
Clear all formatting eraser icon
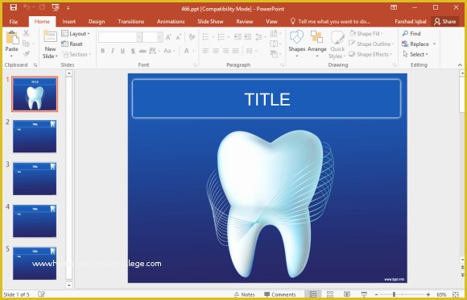click(x=192, y=37)
